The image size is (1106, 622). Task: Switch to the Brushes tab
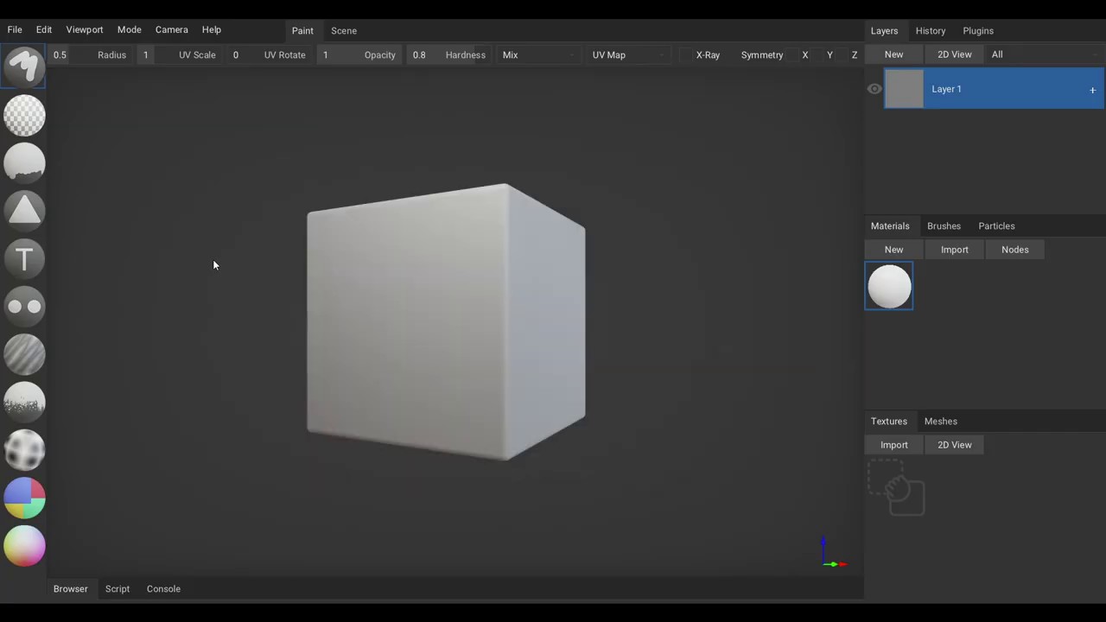pos(944,225)
